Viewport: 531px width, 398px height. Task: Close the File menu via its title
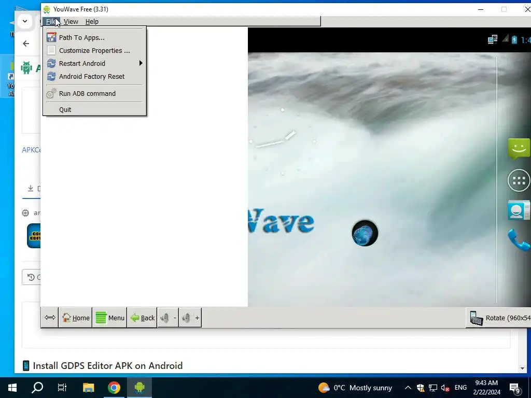51,21
